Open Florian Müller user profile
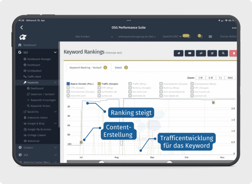 pos(228,36)
